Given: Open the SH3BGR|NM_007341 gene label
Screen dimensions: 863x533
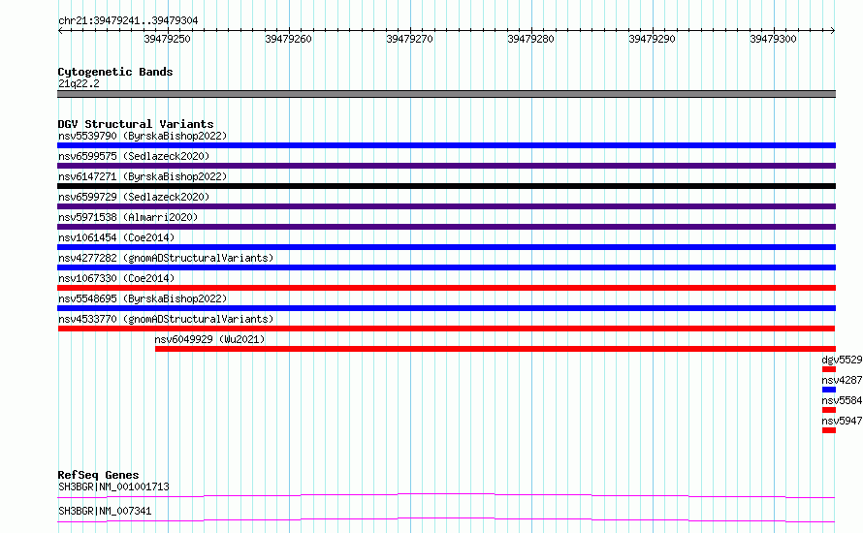Looking at the screenshot, I should pos(105,511).
